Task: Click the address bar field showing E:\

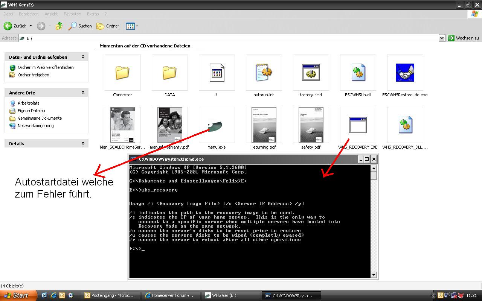Action: click(229, 38)
